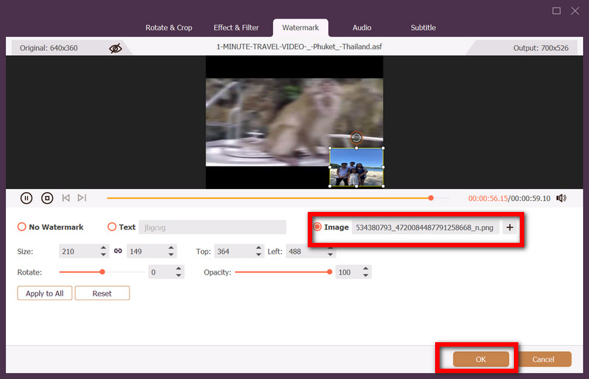Stop the video preview
Image resolution: width=589 pixels, height=379 pixels.
coord(47,198)
